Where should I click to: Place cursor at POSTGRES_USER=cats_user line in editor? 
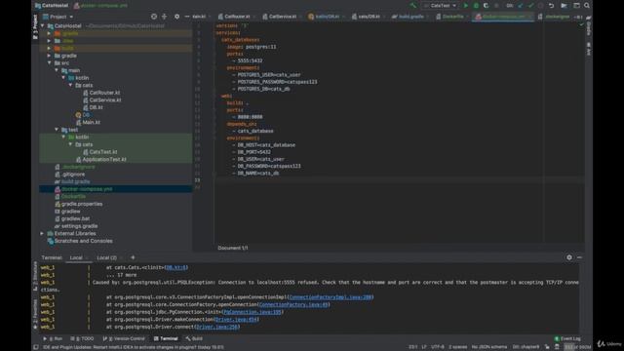pyautogui.click(x=269, y=75)
